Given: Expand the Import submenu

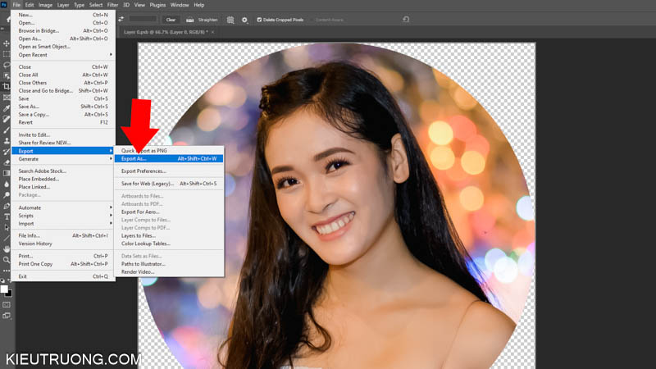Looking at the screenshot, I should 63,223.
